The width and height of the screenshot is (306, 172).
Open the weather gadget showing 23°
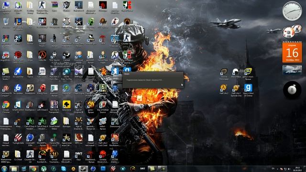click(292, 70)
